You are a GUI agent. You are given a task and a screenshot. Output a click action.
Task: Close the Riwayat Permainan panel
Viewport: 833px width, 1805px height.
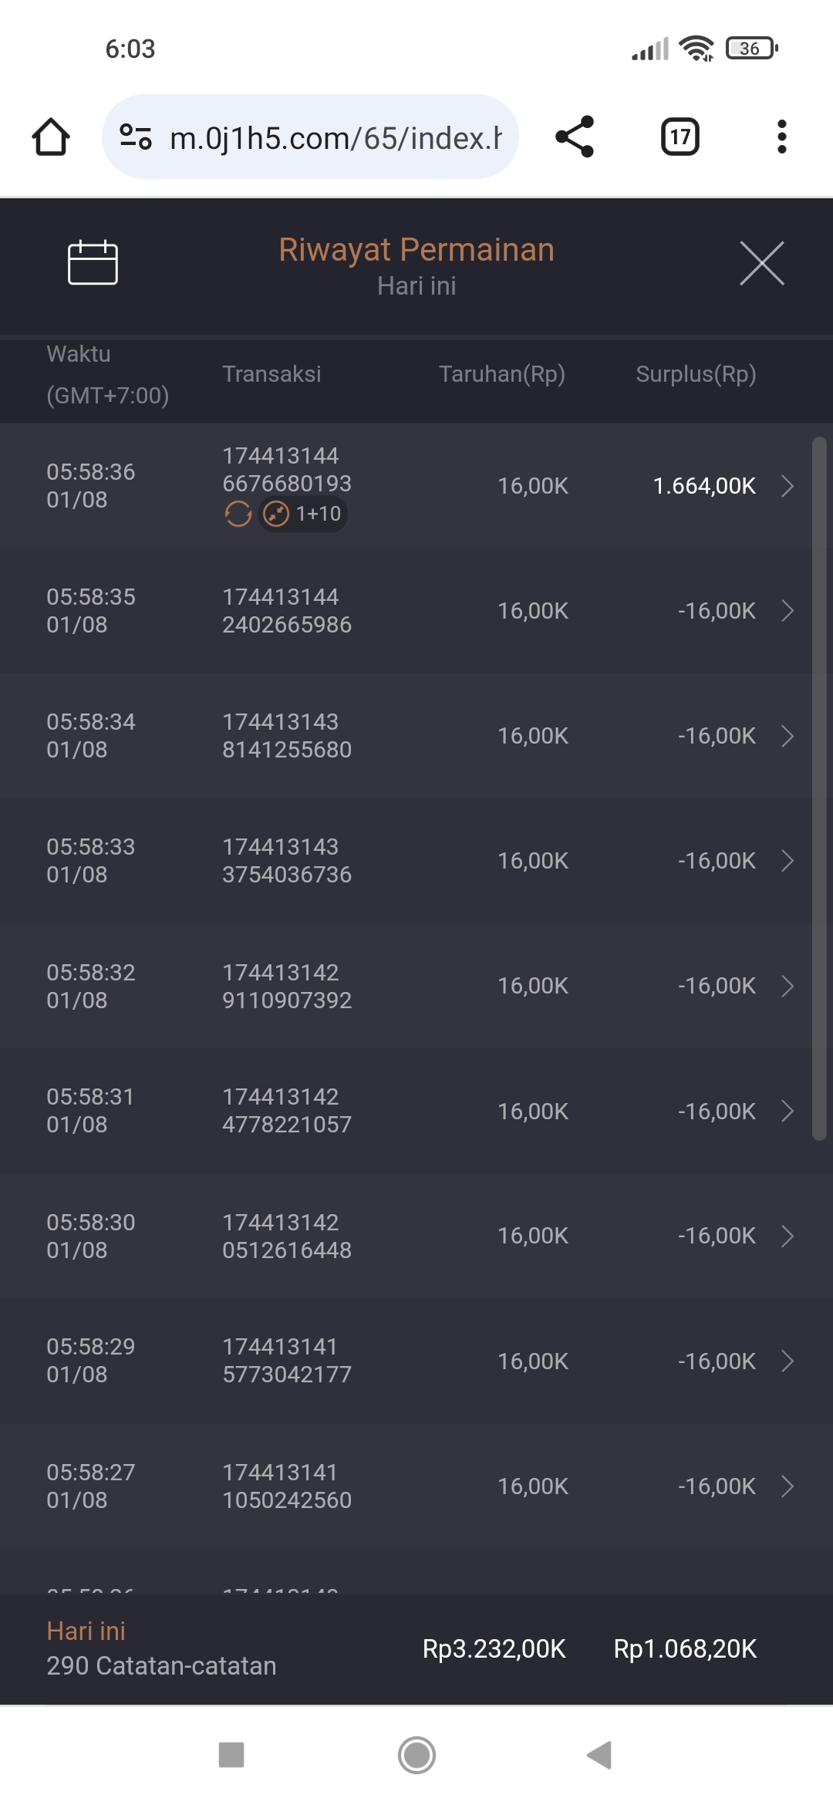[761, 263]
